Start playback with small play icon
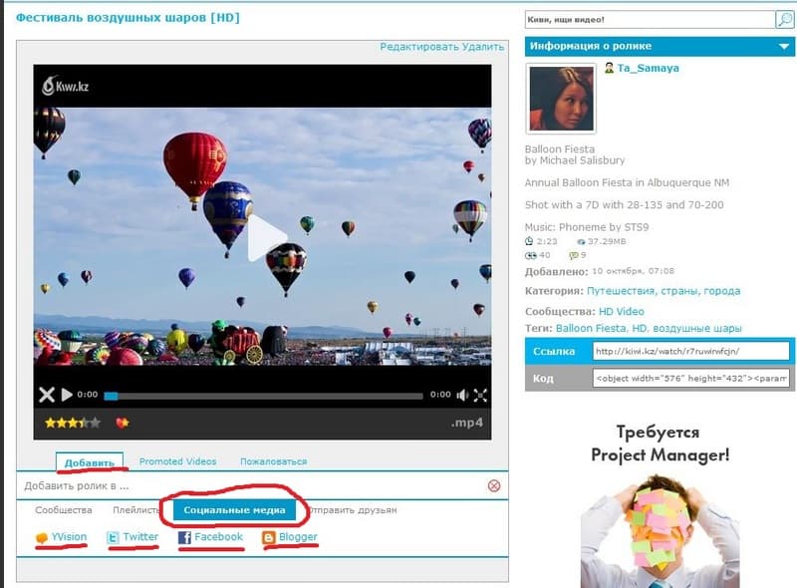797x588 pixels. pos(67,395)
